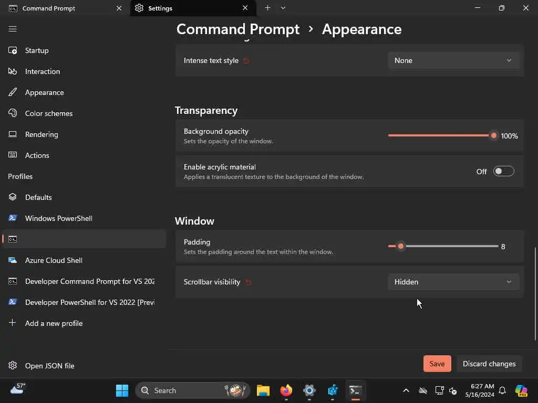Screen dimensions: 538x403
Task: Click the gear icon beside Open JSON file
Action: pos(13,365)
